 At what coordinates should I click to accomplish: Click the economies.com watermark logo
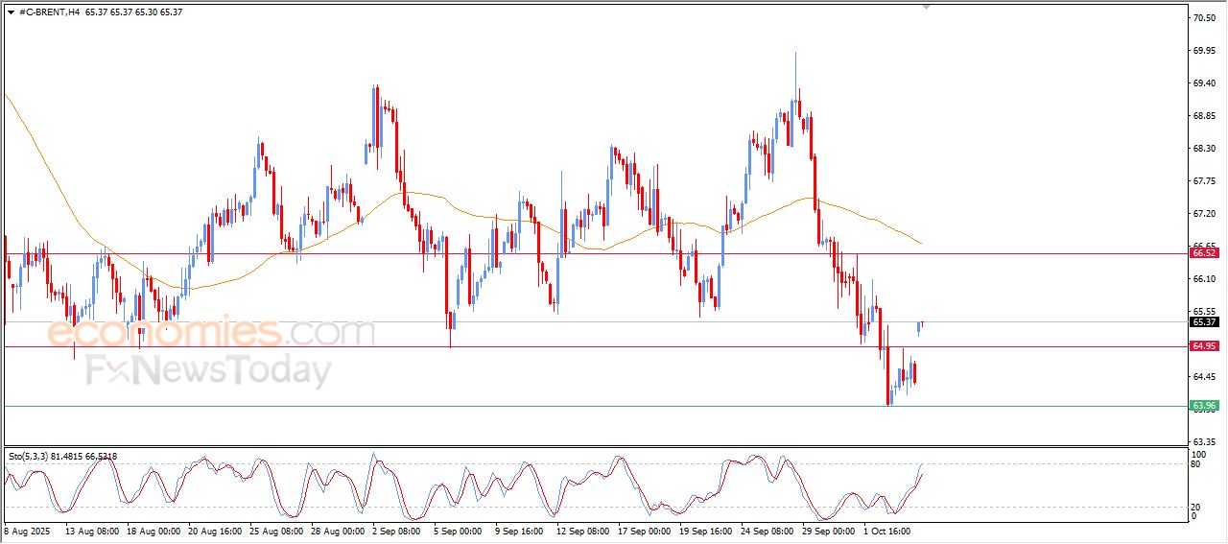[x=211, y=333]
